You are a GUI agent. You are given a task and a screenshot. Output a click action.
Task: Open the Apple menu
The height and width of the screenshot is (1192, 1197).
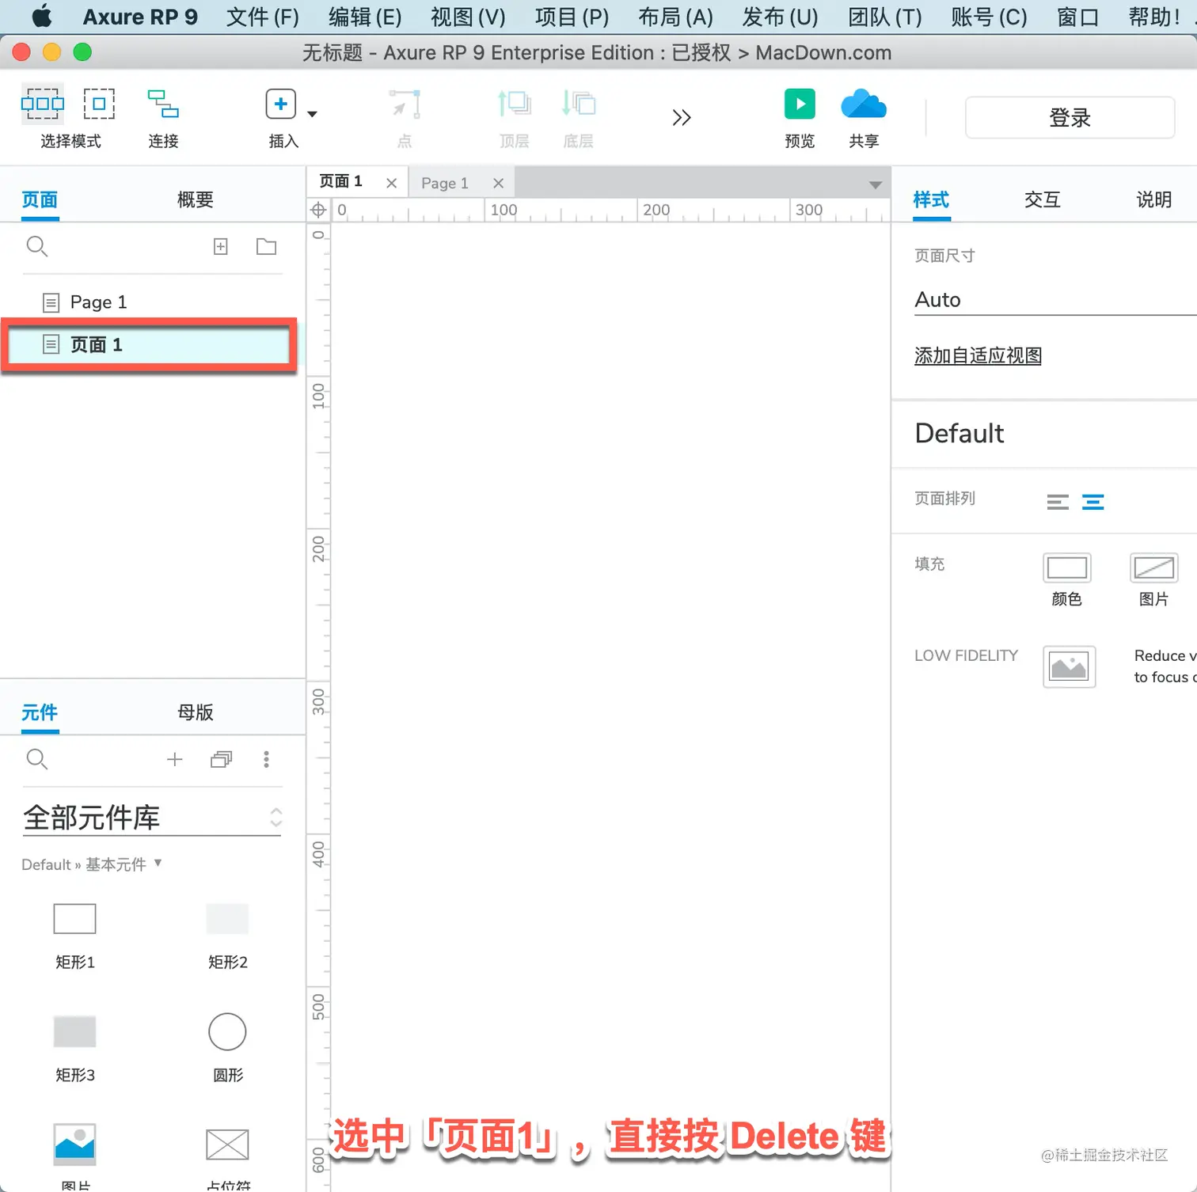pyautogui.click(x=42, y=17)
